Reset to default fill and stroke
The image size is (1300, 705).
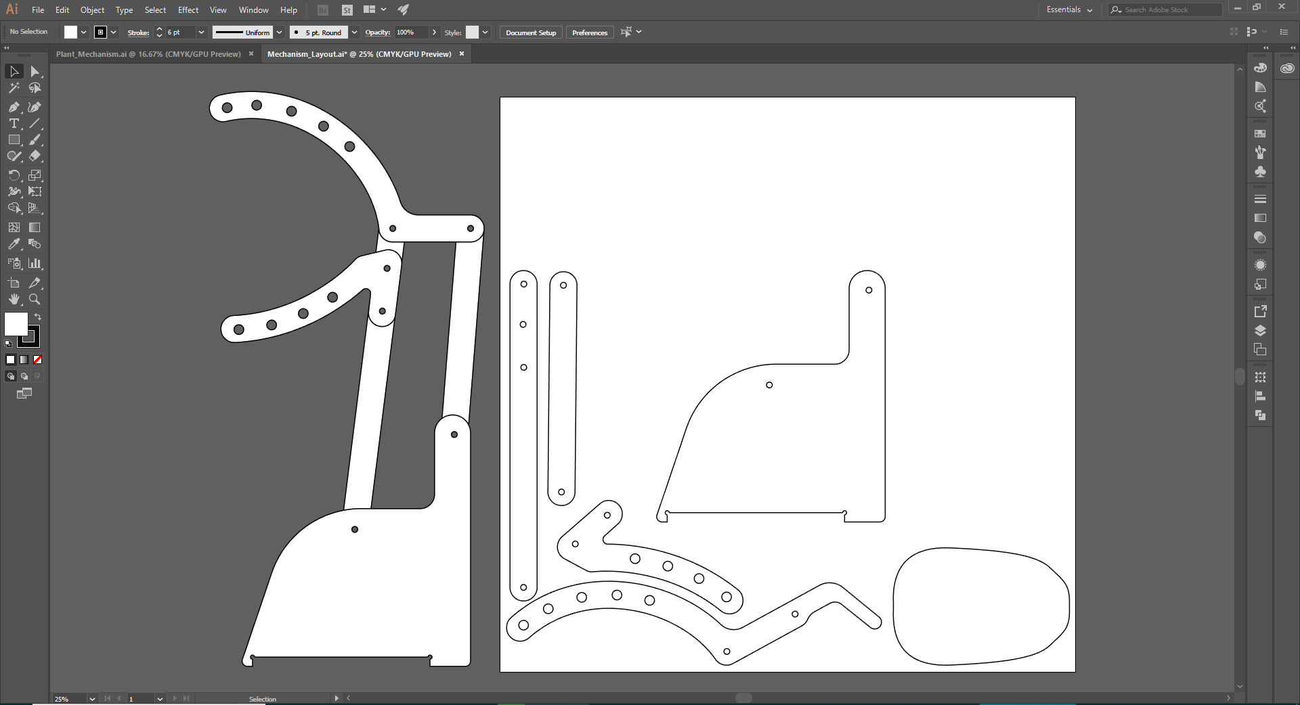pyautogui.click(x=8, y=344)
